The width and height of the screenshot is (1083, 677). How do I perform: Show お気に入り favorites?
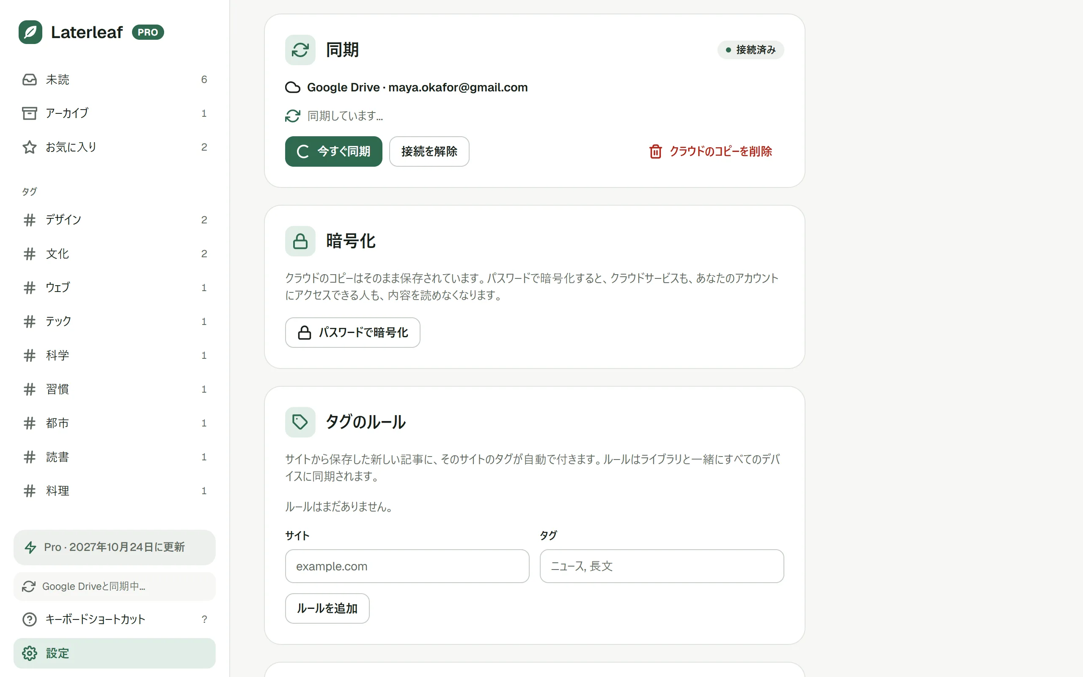[115, 147]
